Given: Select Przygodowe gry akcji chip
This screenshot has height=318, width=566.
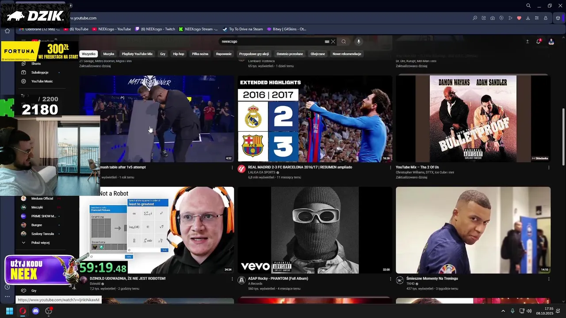Looking at the screenshot, I should point(254,54).
